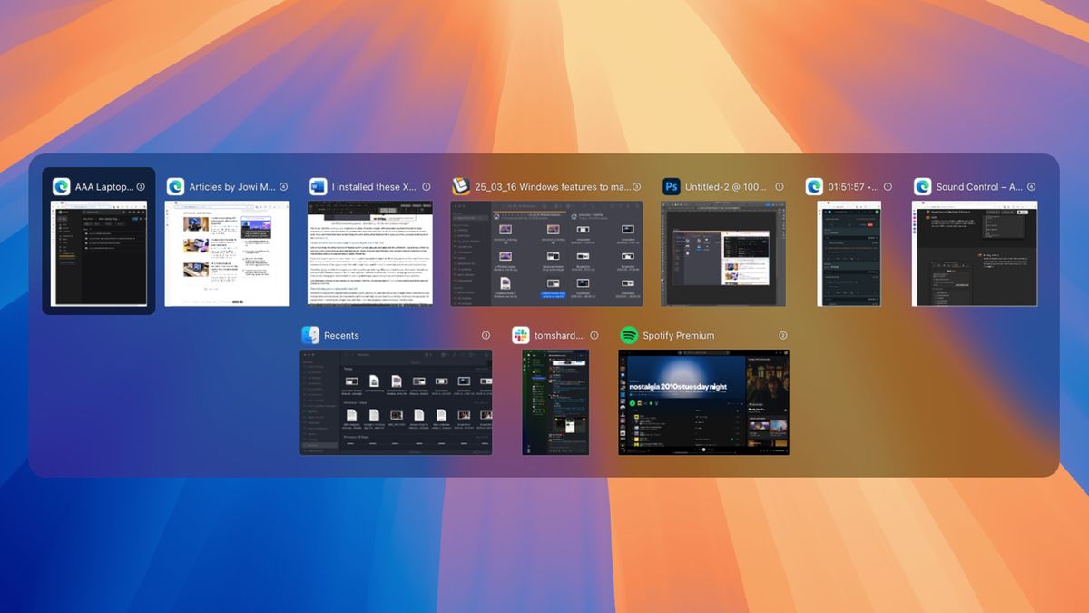Click the Edge icon on the Articles by Jowi window

[x=174, y=186]
